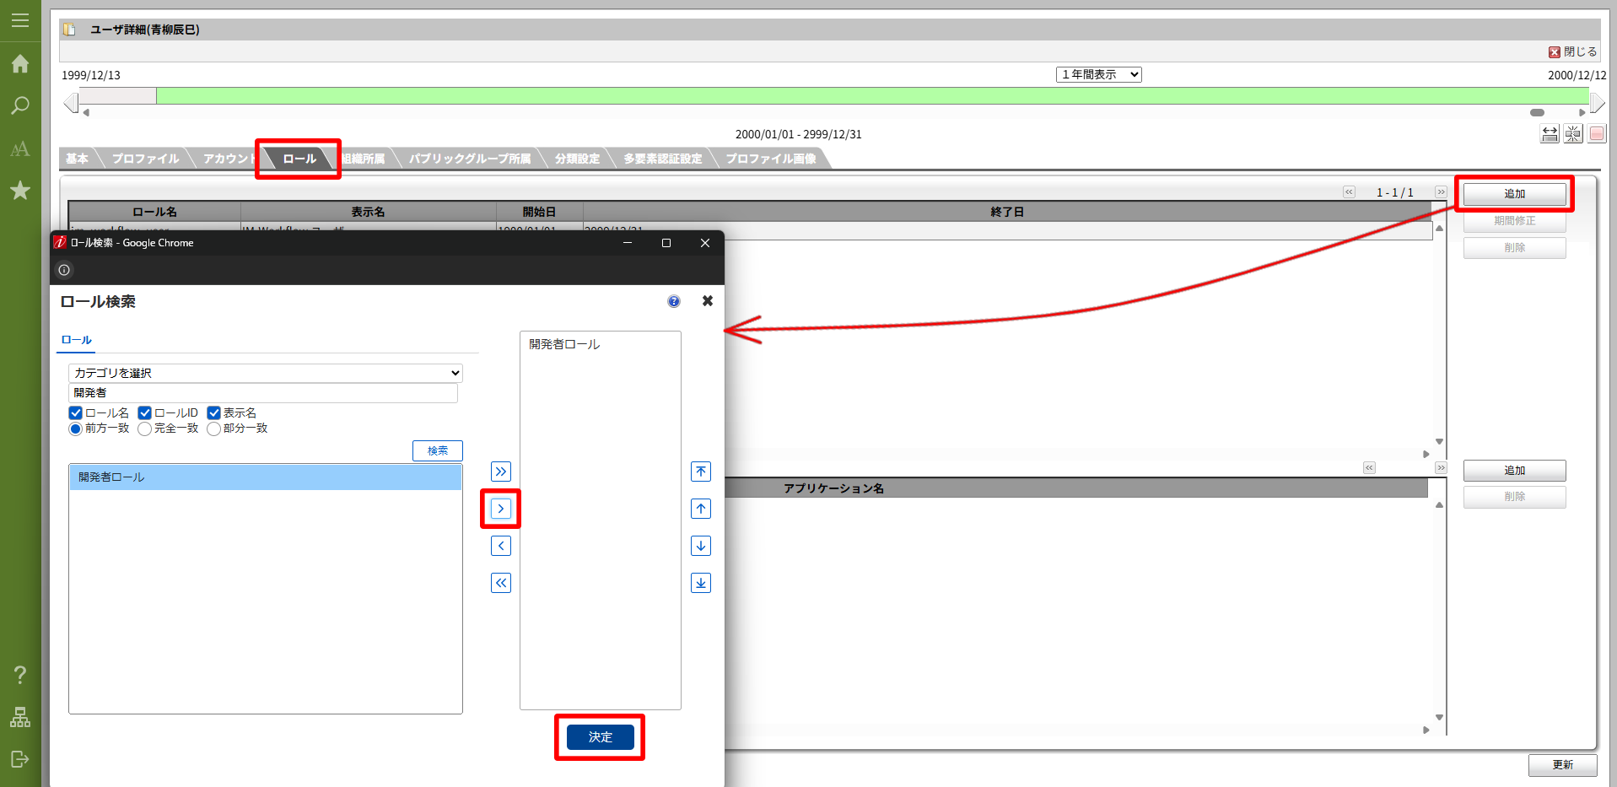Click the right arrow at timeline end
Image resolution: width=1617 pixels, height=787 pixels.
[1597, 103]
